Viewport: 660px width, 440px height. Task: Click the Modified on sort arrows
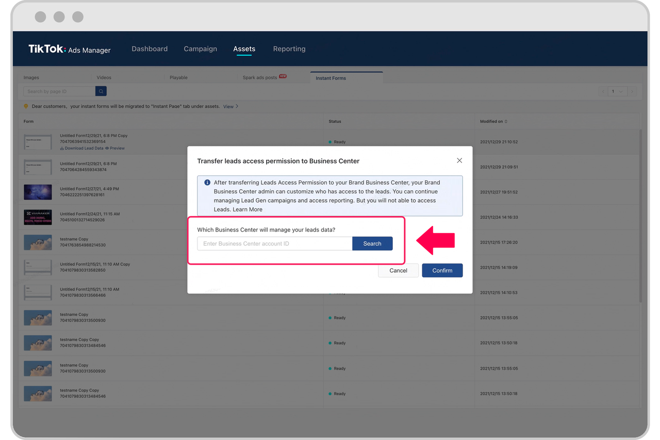tap(506, 122)
